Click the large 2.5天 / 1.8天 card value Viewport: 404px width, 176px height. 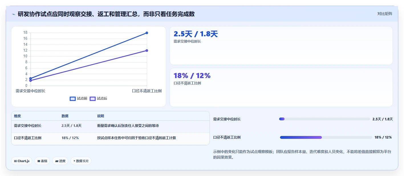(x=196, y=34)
